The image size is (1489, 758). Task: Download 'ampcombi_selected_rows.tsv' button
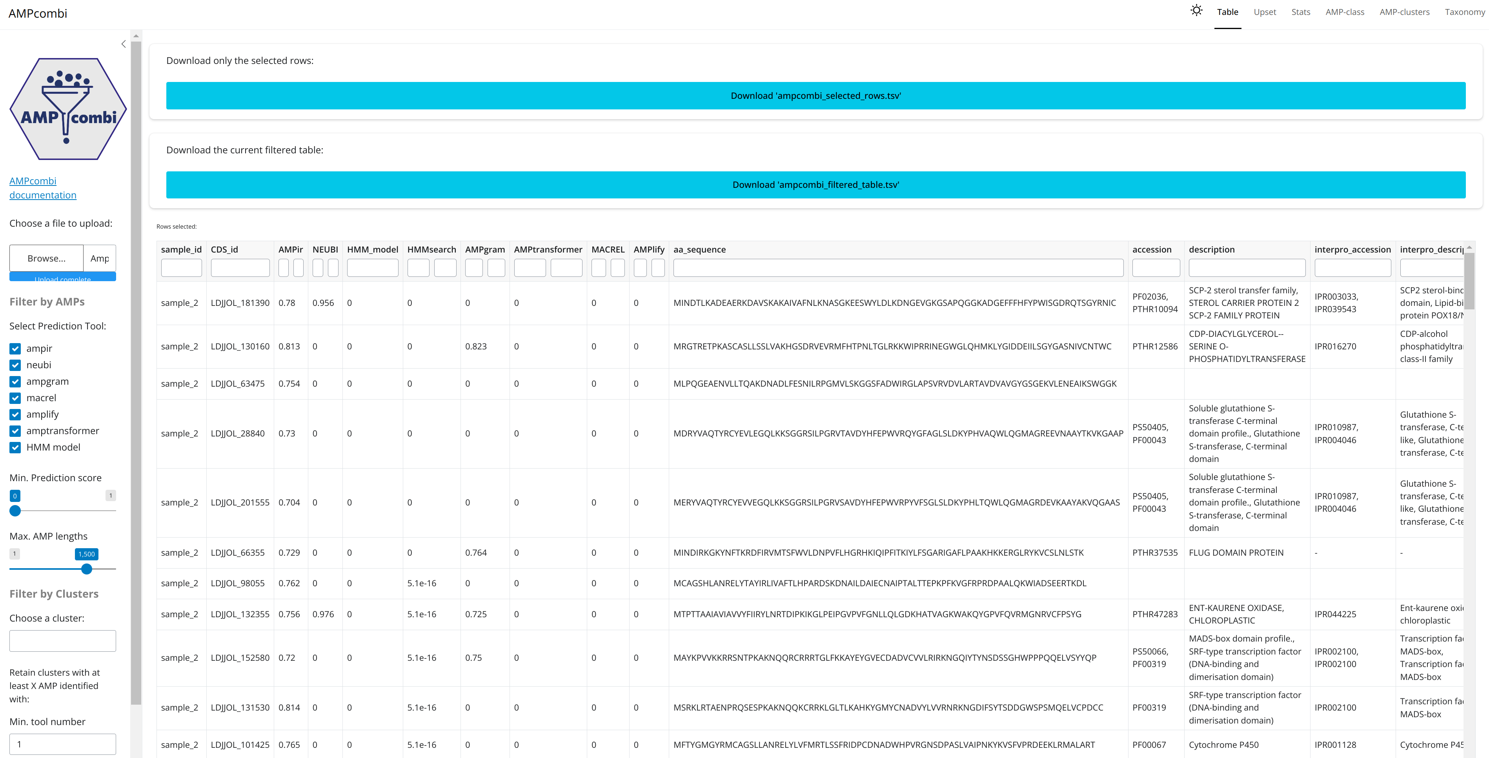pyautogui.click(x=815, y=96)
